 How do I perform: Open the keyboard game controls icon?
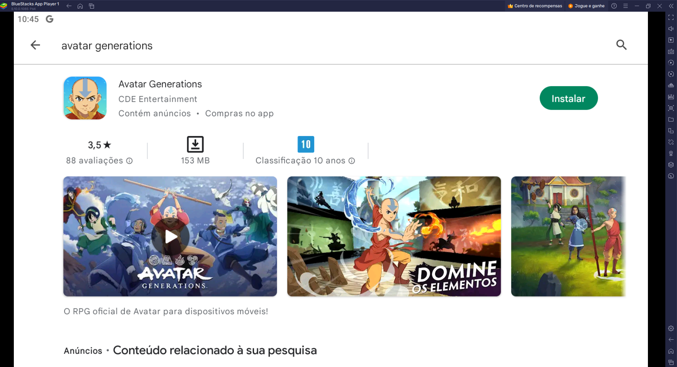pos(671,51)
